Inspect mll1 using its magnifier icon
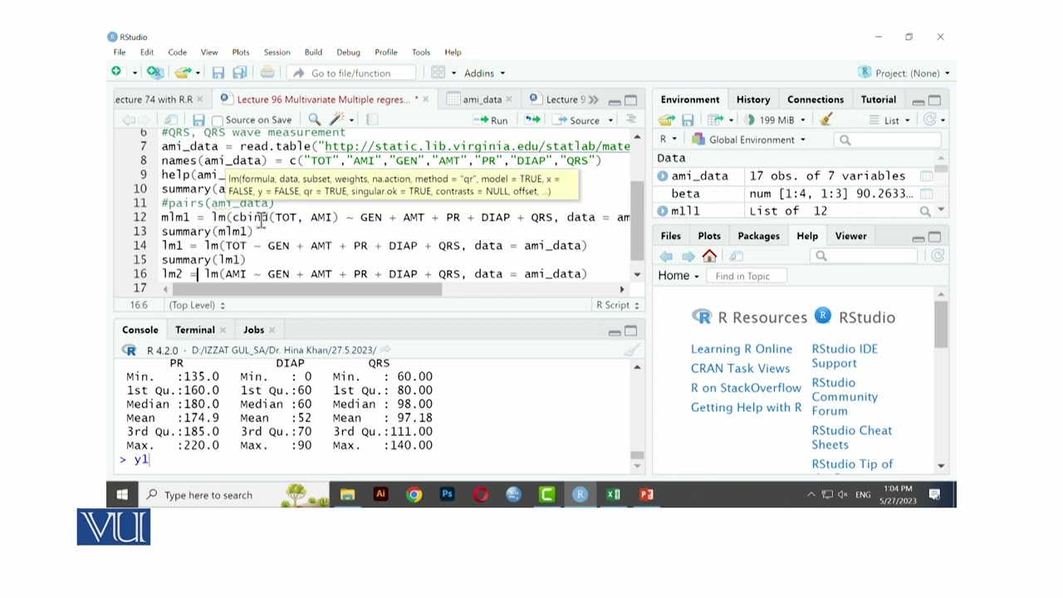The image size is (1063, 598). point(925,211)
